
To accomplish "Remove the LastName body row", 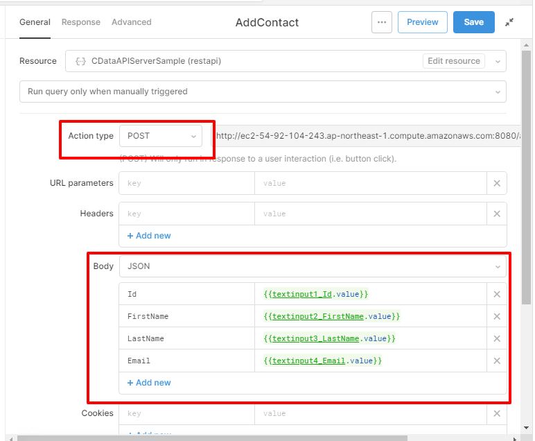I will point(497,338).
